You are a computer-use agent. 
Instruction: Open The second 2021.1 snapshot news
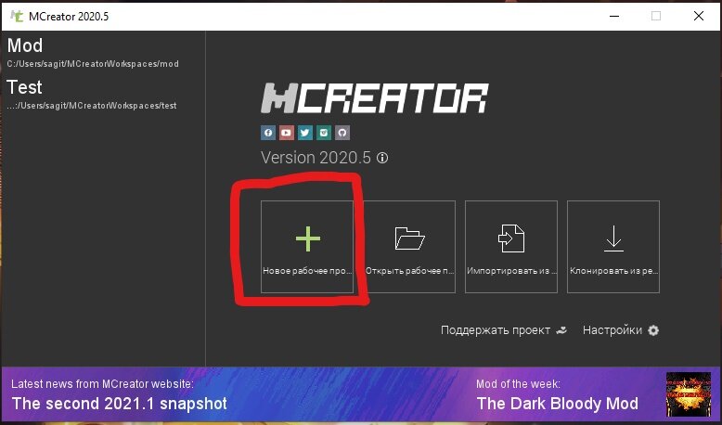pyautogui.click(x=120, y=404)
